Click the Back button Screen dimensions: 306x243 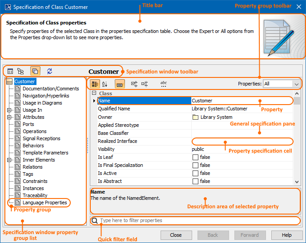click(213, 235)
